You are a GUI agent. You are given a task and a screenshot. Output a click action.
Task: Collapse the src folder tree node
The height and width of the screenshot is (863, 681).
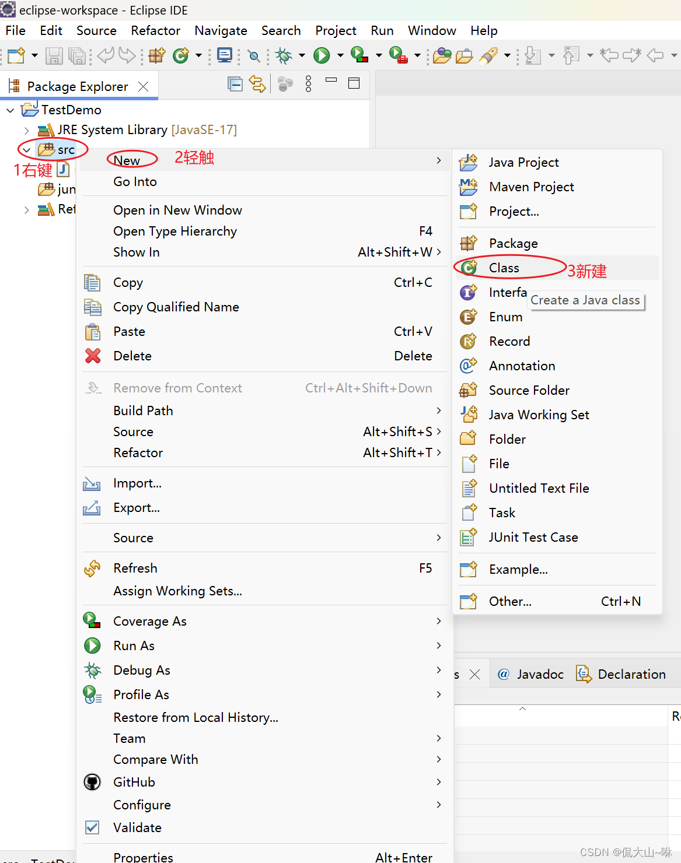pyautogui.click(x=26, y=150)
